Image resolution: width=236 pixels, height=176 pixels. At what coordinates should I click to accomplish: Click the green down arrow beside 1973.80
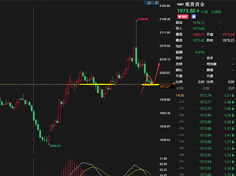198,11
